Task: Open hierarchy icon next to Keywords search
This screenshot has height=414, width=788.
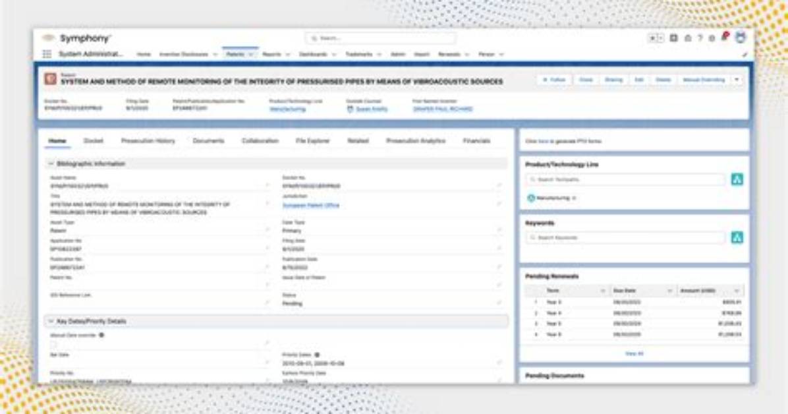Action: [737, 237]
